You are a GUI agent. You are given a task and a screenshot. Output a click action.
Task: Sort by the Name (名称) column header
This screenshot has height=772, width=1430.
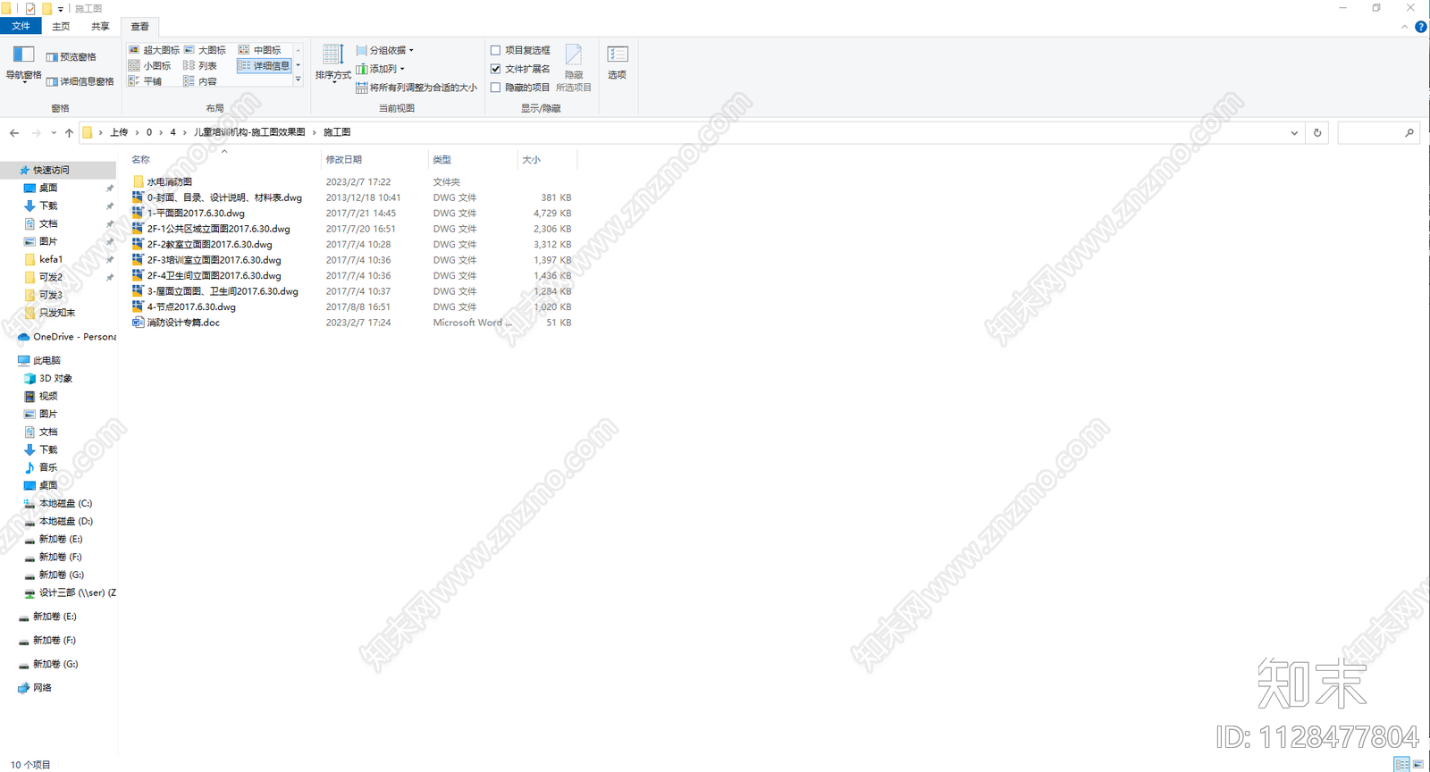tap(223, 160)
